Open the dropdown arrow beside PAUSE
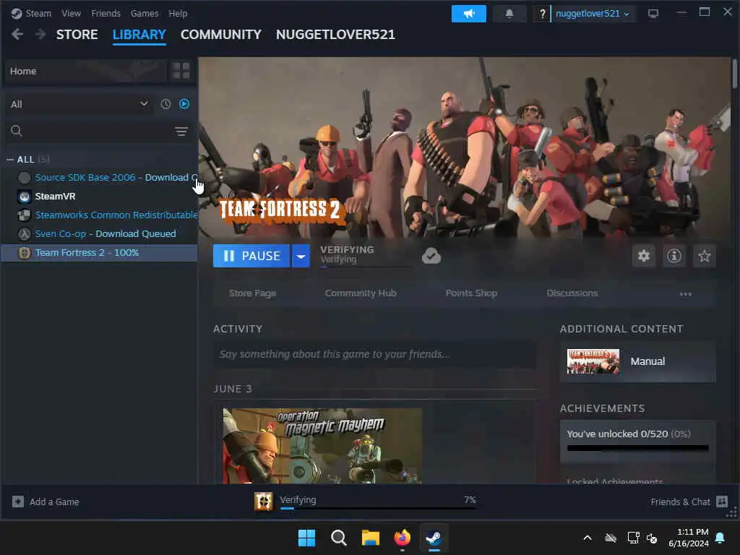740x555 pixels. tap(301, 256)
